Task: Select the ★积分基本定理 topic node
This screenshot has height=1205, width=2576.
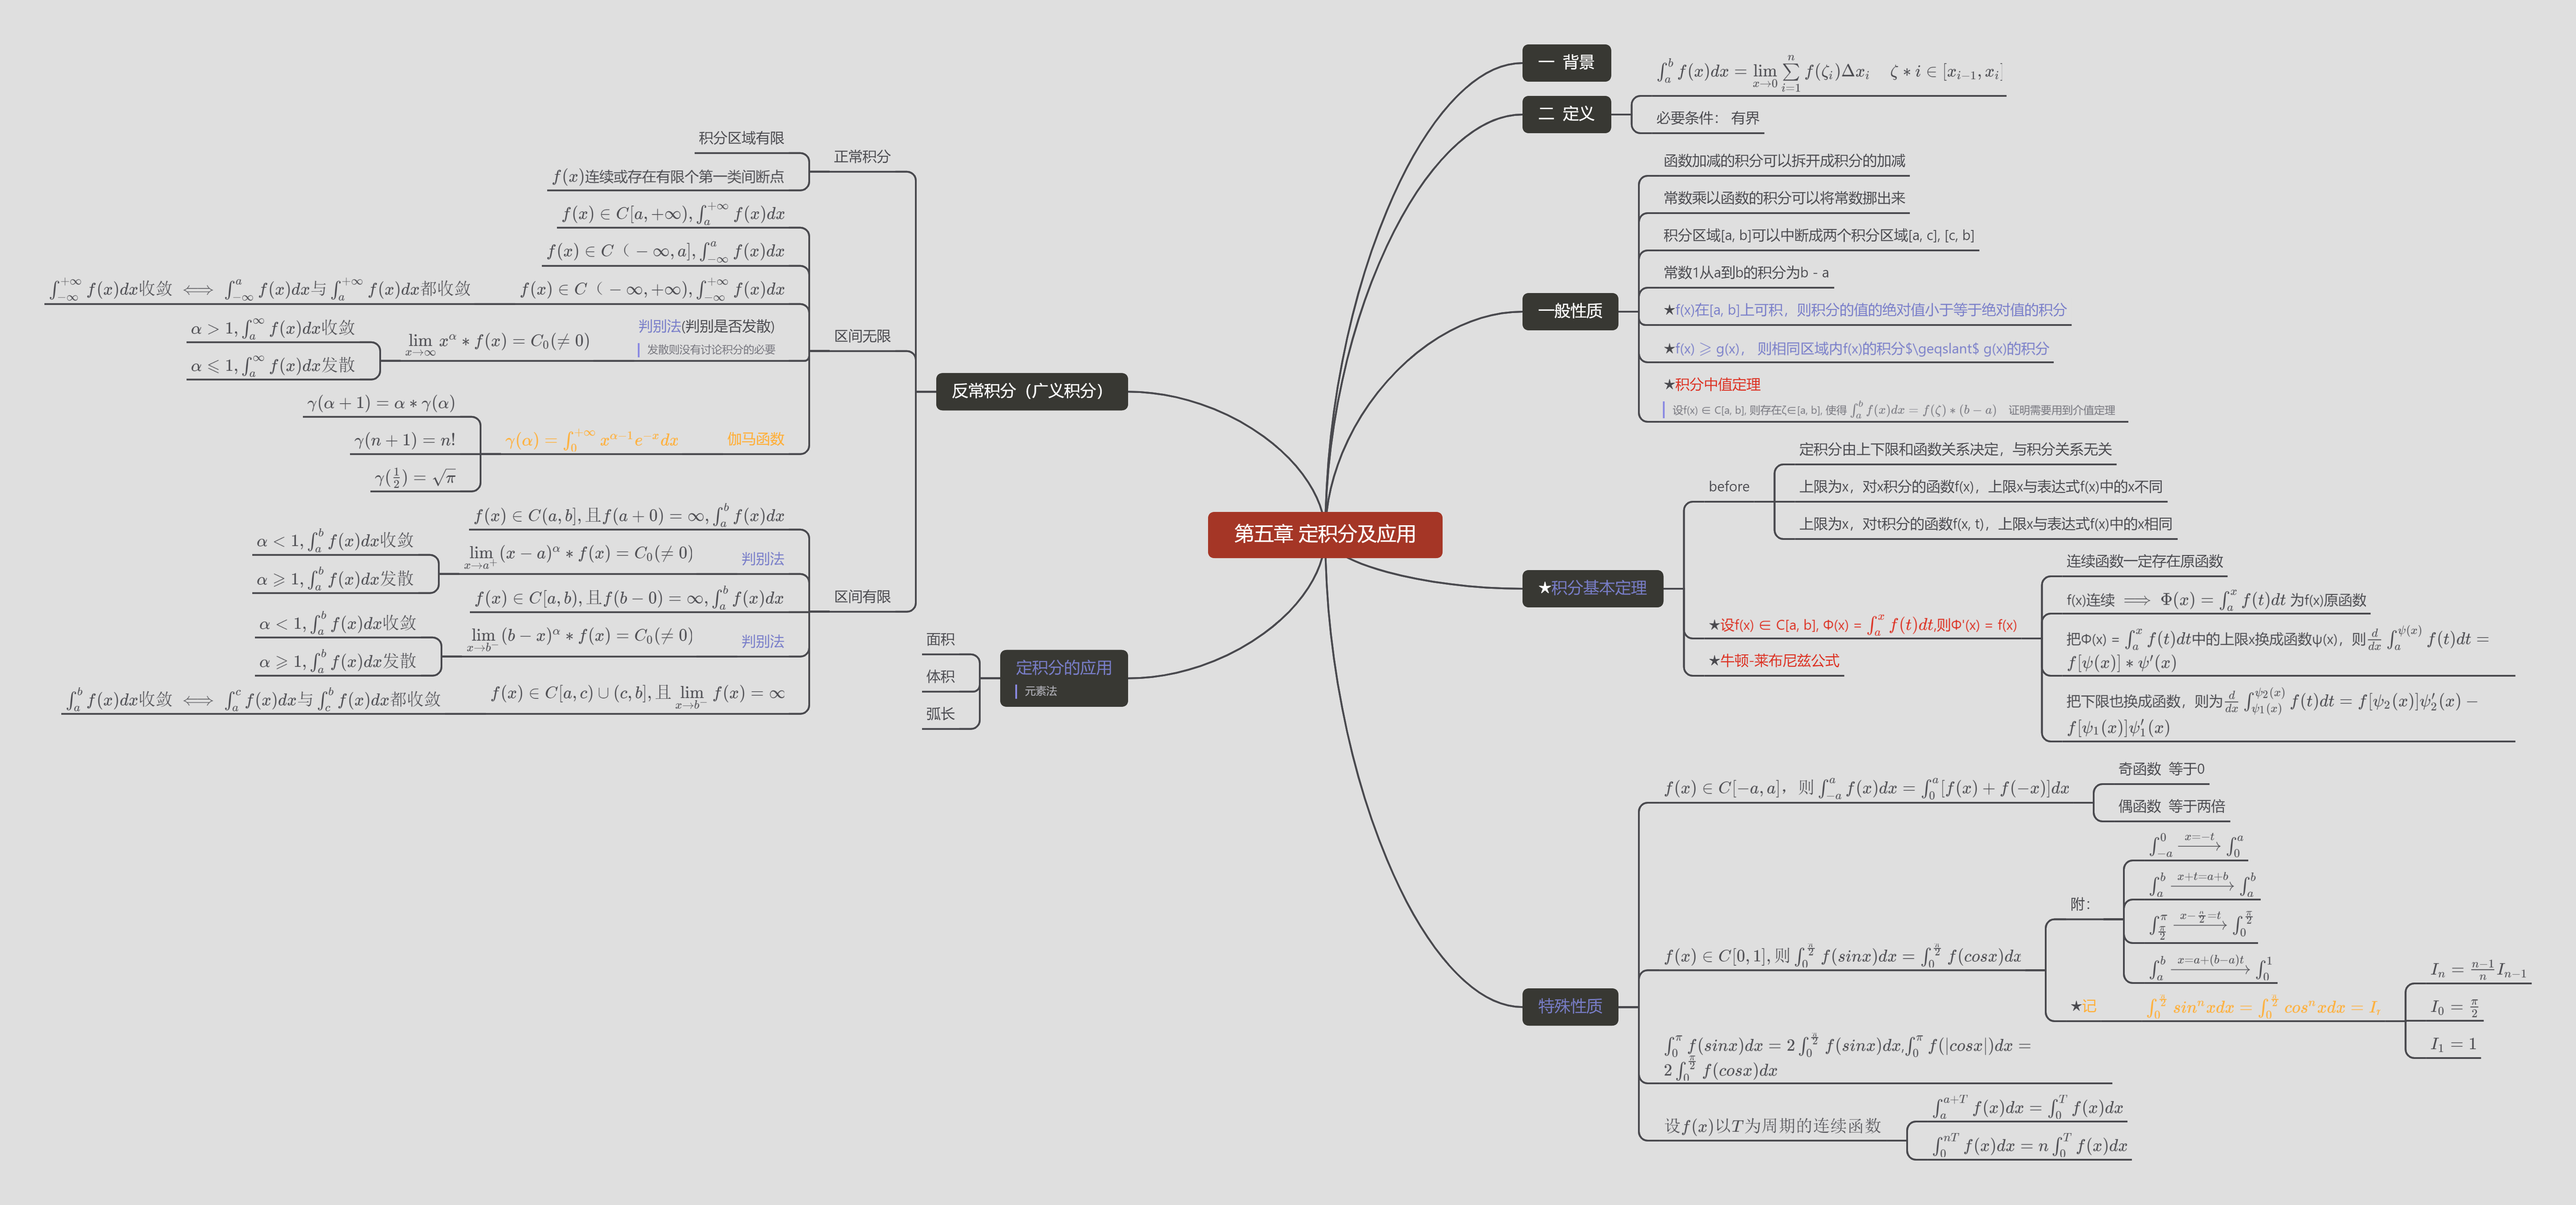Action: point(1592,588)
